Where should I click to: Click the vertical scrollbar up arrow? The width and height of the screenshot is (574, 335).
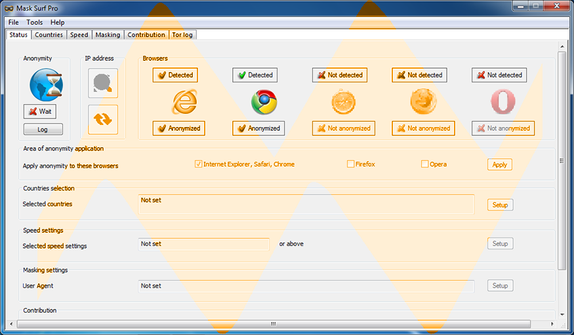[x=562, y=46]
